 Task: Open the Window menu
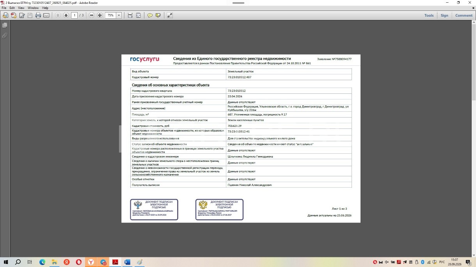pyautogui.click(x=33, y=8)
